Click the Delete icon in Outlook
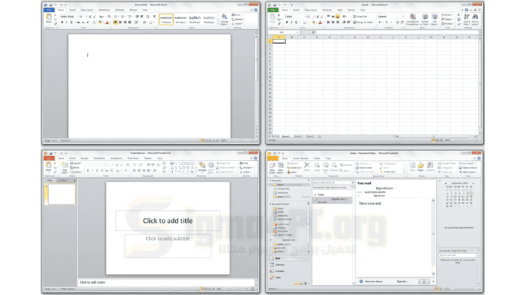 [x=307, y=167]
